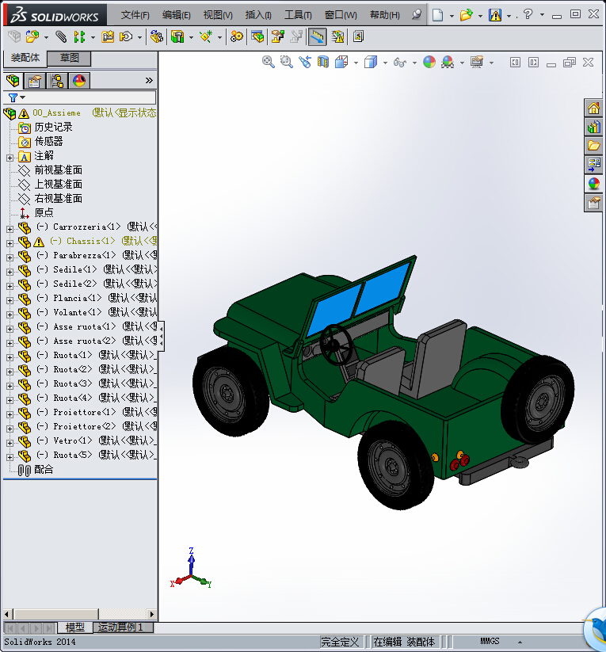Open File Explorer folder icon in task pane
The height and width of the screenshot is (652, 606).
click(x=593, y=146)
